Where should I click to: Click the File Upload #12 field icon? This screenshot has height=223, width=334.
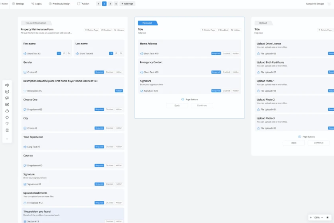(25, 203)
